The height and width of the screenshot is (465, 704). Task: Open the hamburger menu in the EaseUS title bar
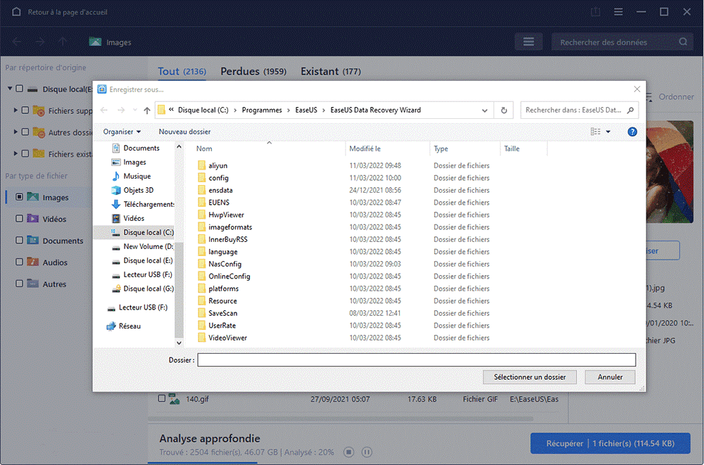(618, 12)
